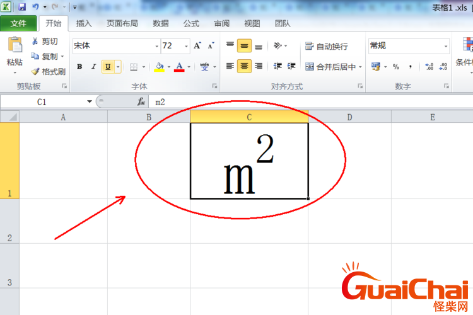Open the 公式 (Formulas) tab
Screen dimensions: 473x315
(191, 23)
